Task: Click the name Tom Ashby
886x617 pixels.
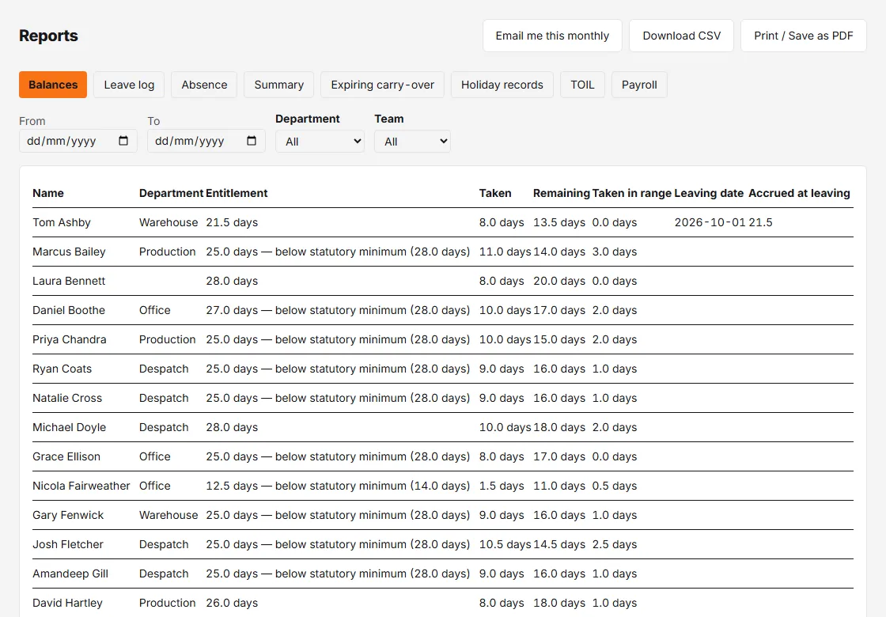Action: coord(62,222)
